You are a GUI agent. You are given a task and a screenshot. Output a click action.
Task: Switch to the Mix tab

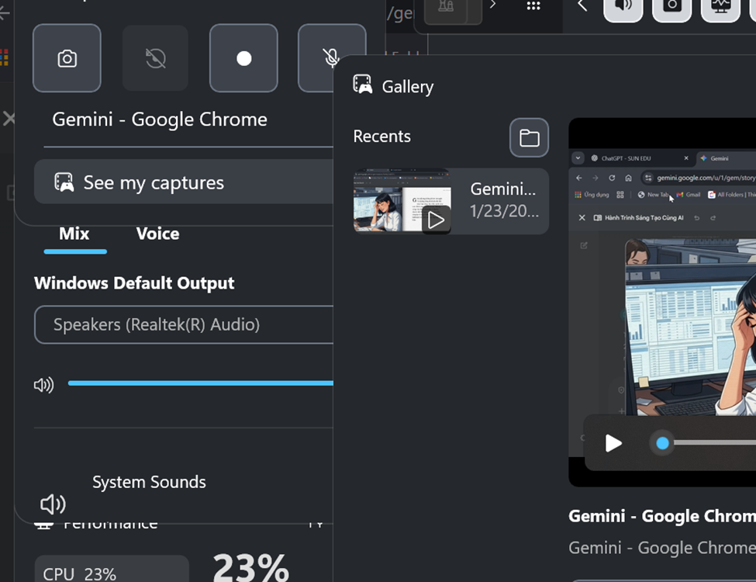[74, 234]
